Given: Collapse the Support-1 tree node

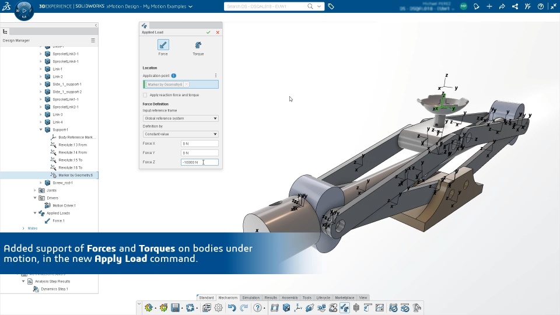Looking at the screenshot, I should pyautogui.click(x=41, y=129).
